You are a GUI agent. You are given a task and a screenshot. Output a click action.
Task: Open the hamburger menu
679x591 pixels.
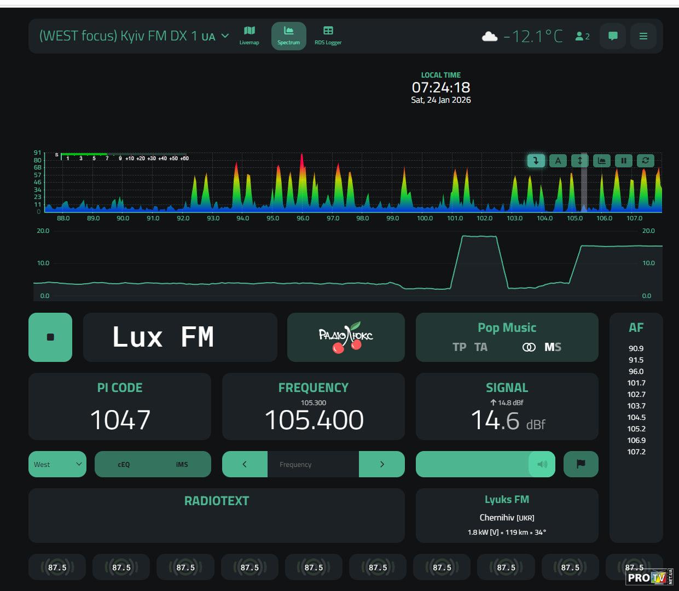tap(643, 36)
